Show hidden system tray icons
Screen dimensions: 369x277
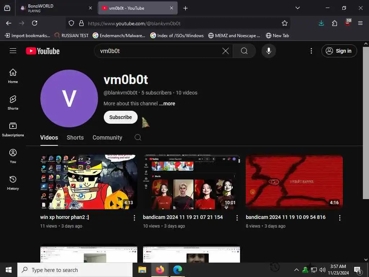(297, 270)
